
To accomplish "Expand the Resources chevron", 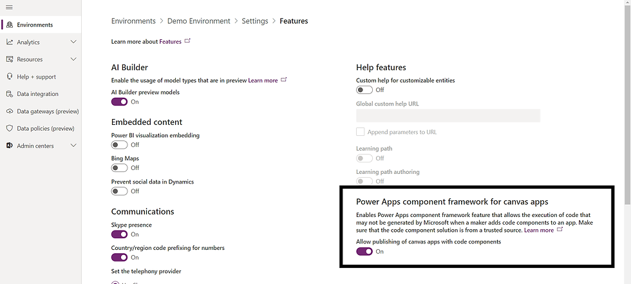I will (73, 59).
